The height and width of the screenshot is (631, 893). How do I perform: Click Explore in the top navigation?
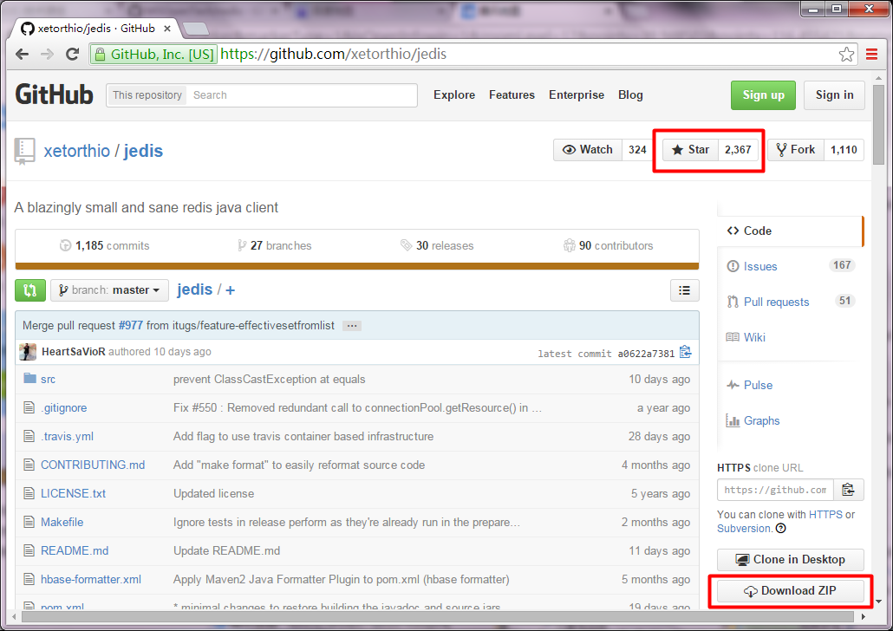pyautogui.click(x=454, y=94)
